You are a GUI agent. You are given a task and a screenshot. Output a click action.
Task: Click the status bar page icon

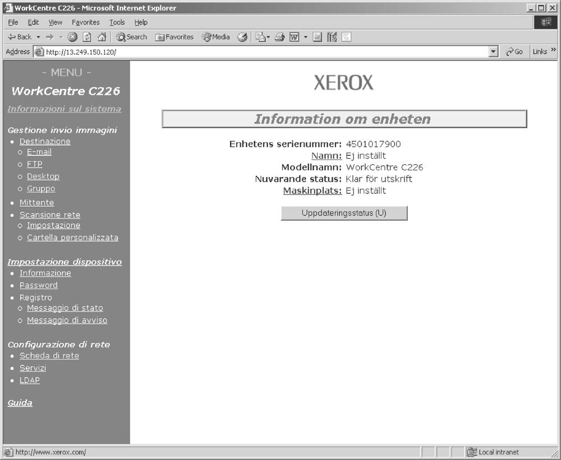[x=8, y=452]
